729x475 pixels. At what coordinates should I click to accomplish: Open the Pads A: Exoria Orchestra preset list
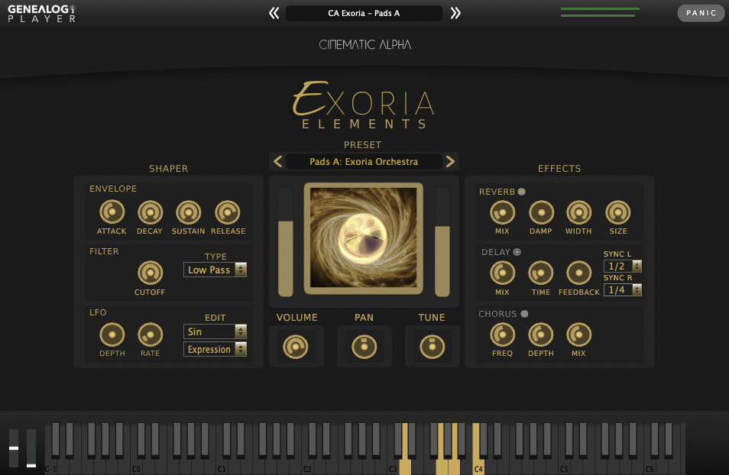(x=364, y=162)
